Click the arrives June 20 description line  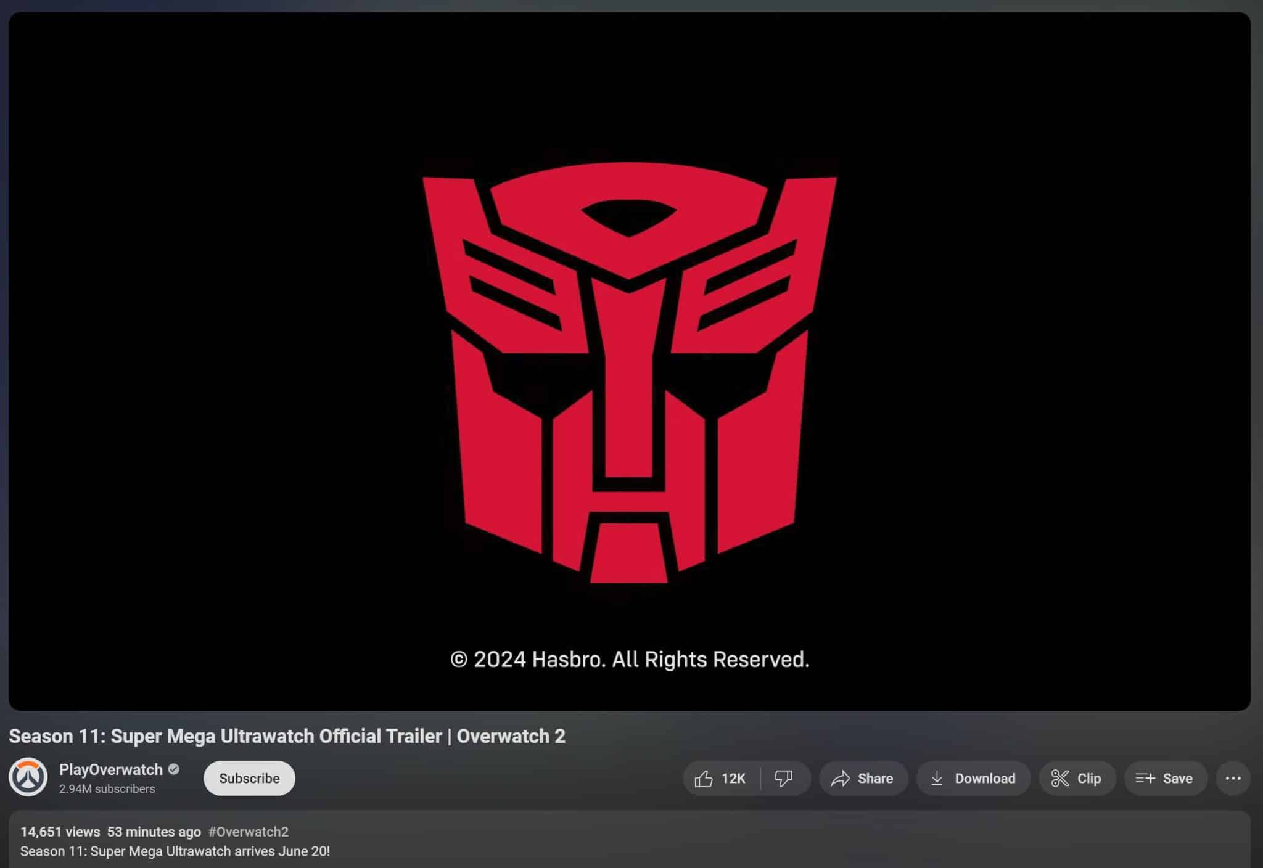click(175, 851)
